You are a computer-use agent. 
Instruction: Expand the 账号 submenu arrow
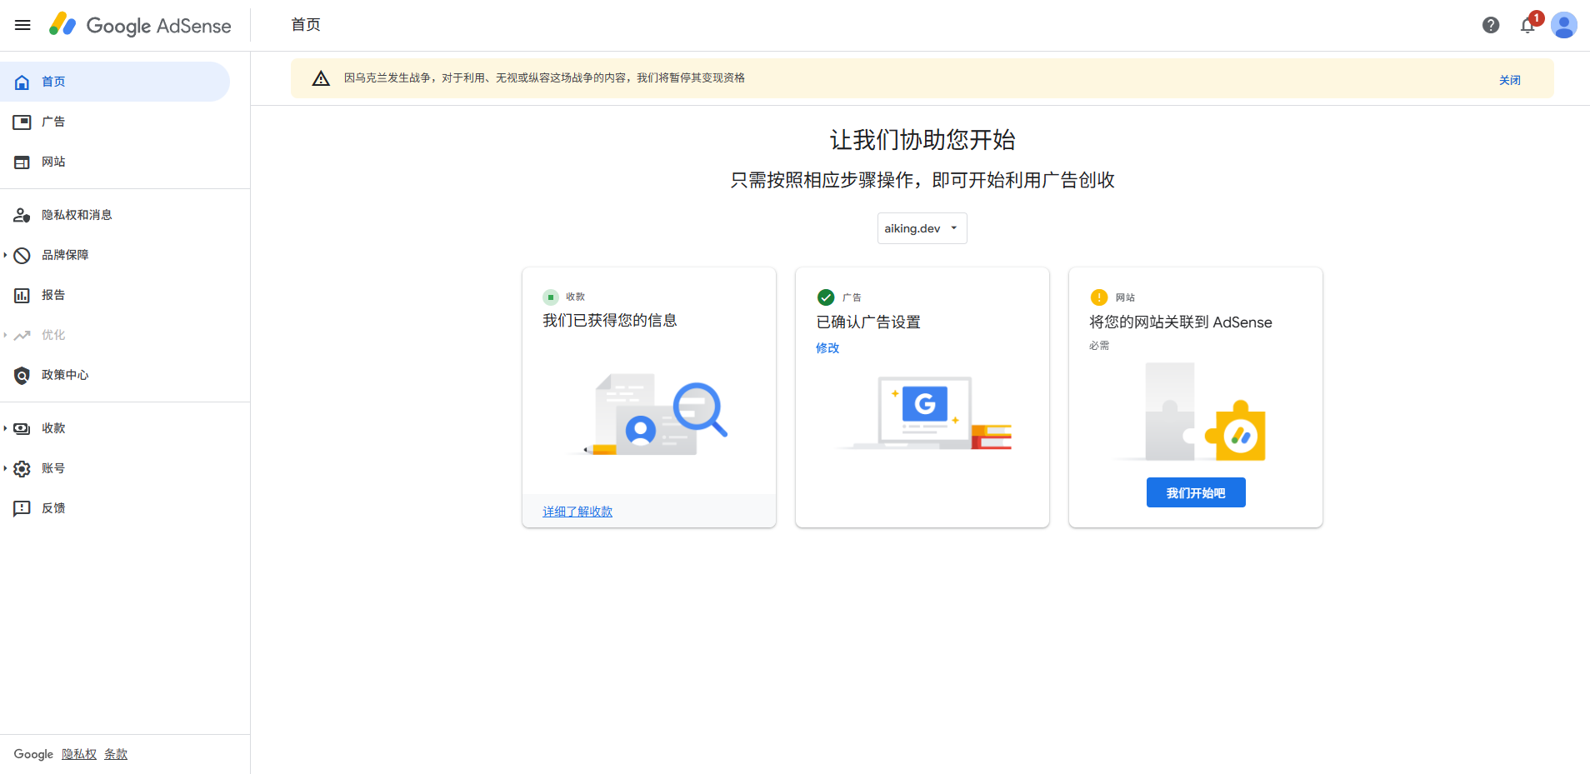tap(5, 468)
